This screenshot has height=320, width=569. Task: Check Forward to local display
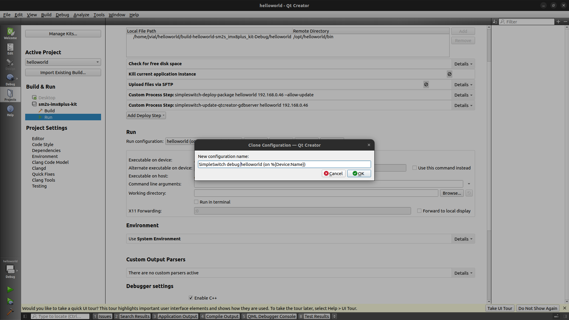[419, 211]
